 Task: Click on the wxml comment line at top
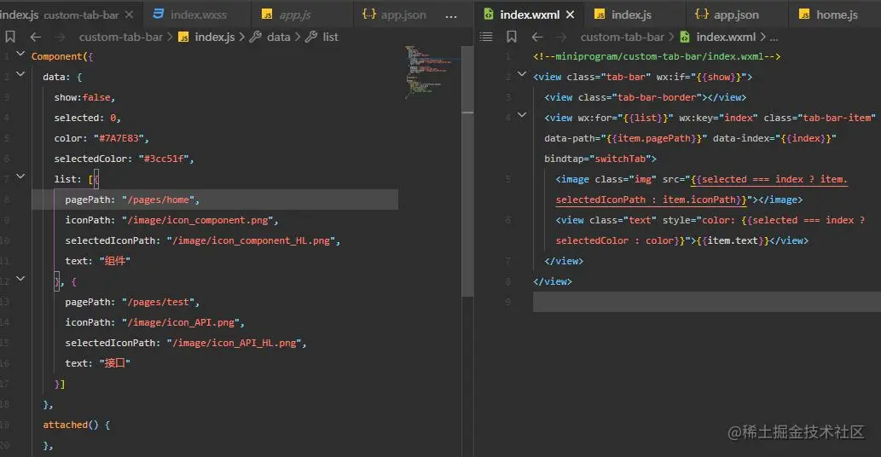pyautogui.click(x=657, y=57)
